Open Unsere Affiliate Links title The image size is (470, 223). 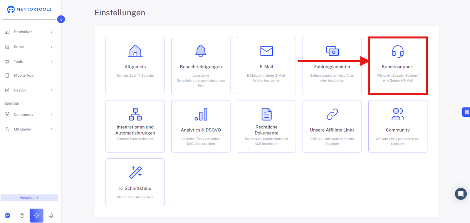(x=332, y=130)
